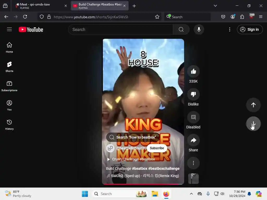Open the YouTube guide hamburger menu
The width and height of the screenshot is (267, 200).
[9, 29]
